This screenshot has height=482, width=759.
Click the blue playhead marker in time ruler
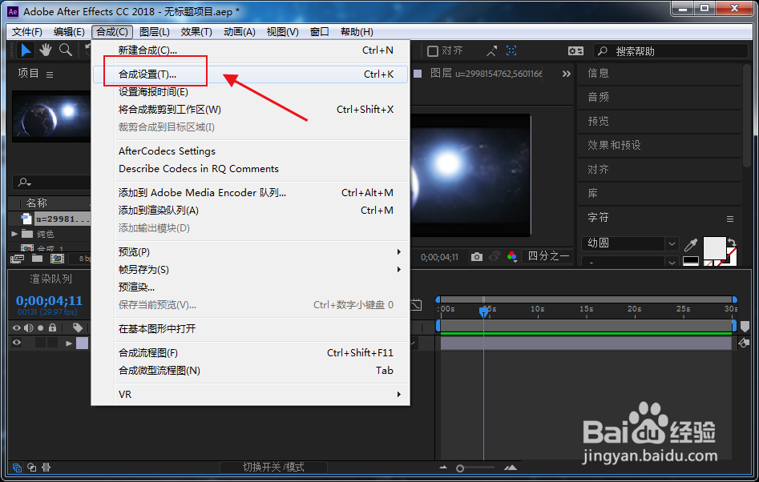pos(483,311)
